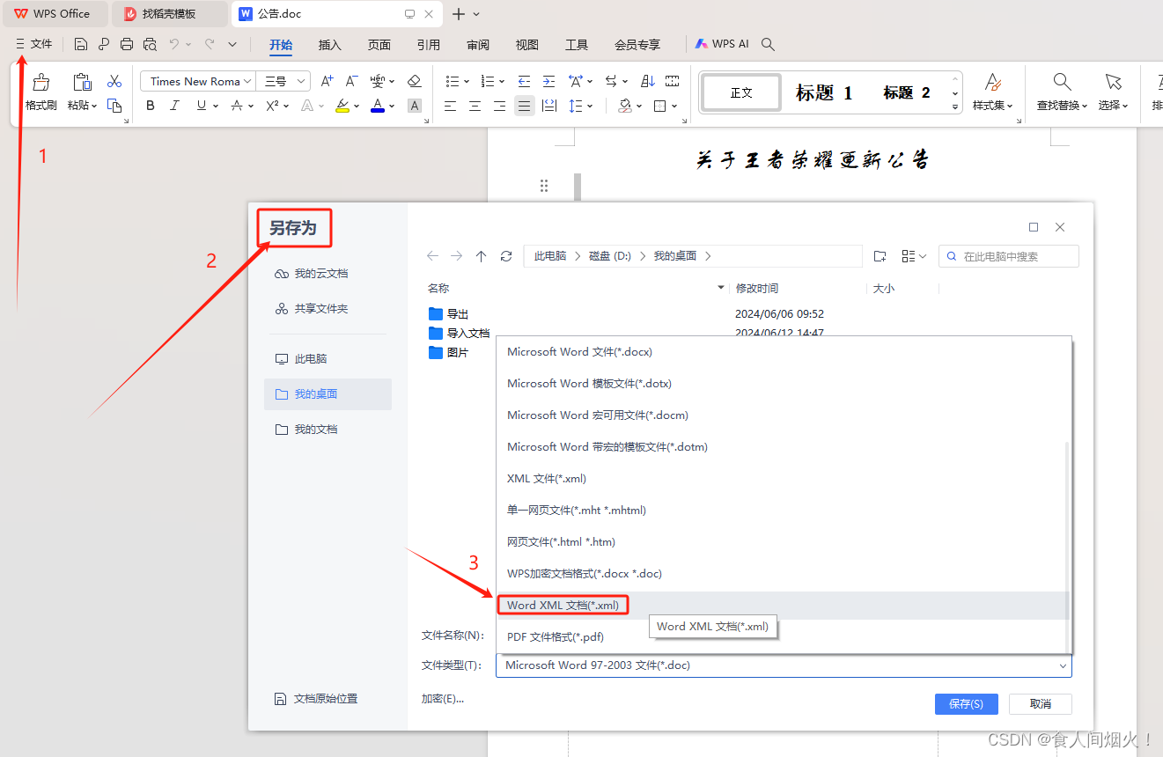Center align text
1163x757 pixels.
475,106
